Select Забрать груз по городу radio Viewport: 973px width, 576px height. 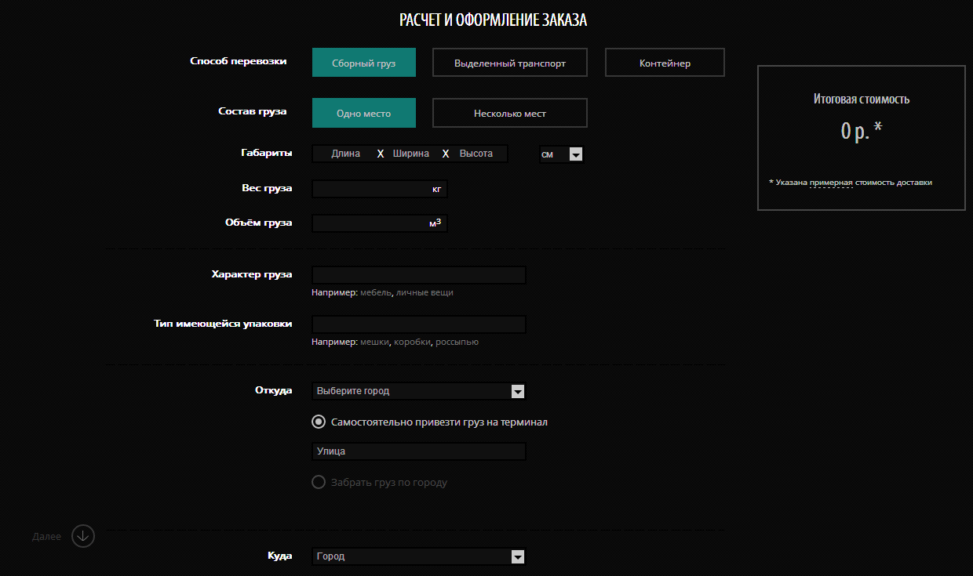[319, 482]
